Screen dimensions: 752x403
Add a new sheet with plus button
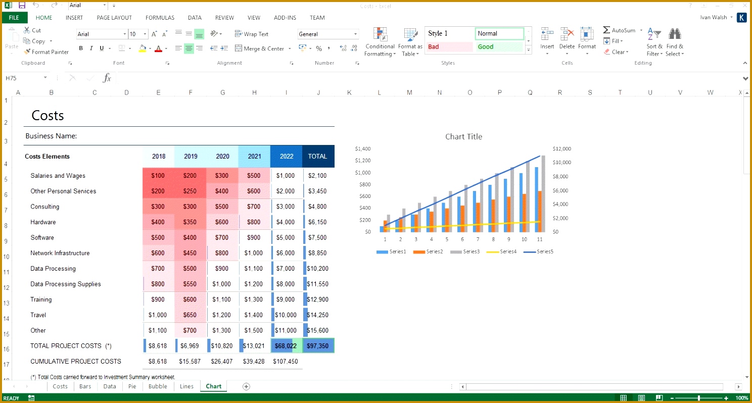click(246, 386)
